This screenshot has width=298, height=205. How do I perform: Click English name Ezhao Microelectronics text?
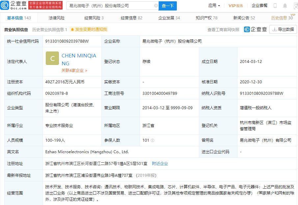coord(87,152)
